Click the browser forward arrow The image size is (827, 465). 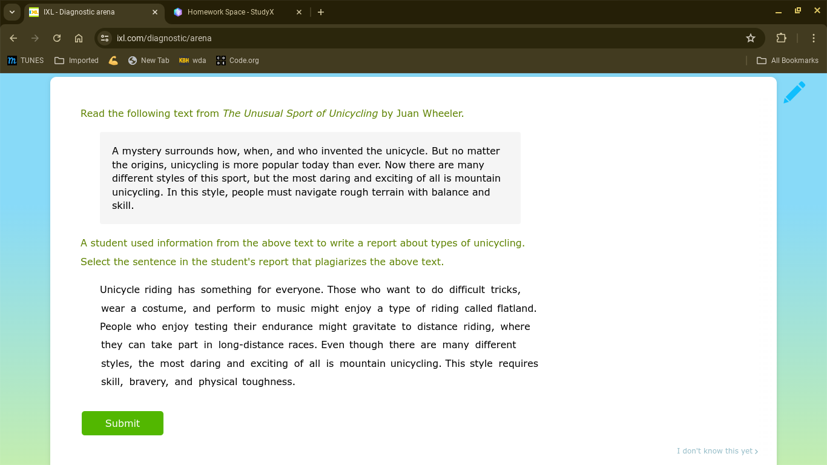35,38
